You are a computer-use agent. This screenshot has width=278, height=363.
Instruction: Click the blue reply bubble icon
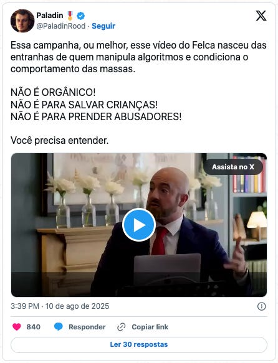pyautogui.click(x=59, y=327)
